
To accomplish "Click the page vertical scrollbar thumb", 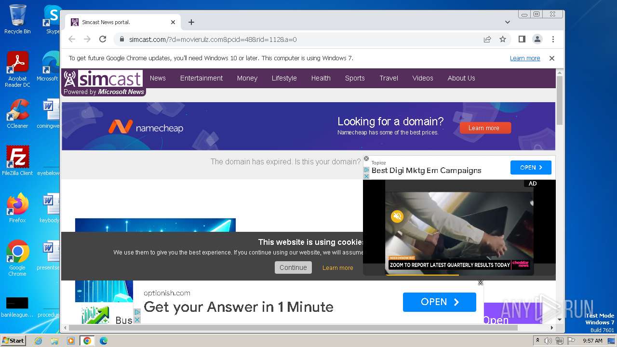I will coord(560,100).
